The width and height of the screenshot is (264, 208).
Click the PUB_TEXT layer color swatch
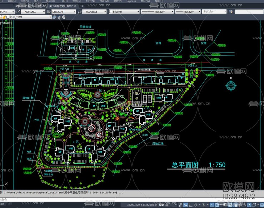click(x=8, y=17)
